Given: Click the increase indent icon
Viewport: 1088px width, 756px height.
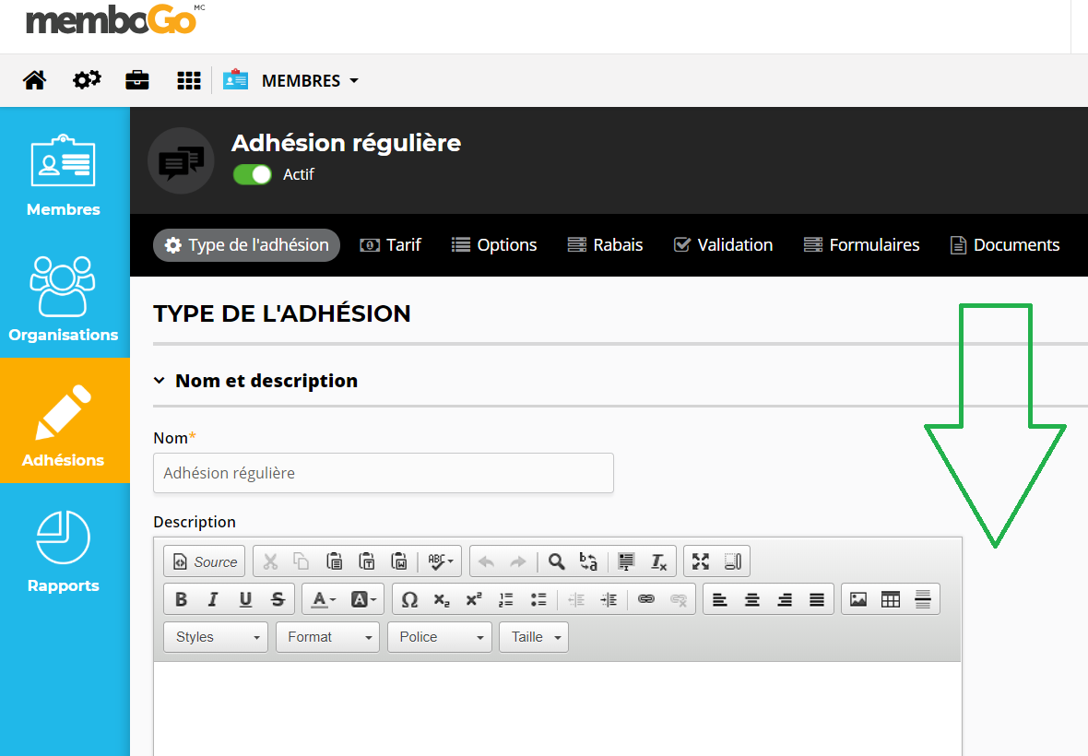Looking at the screenshot, I should [x=609, y=599].
